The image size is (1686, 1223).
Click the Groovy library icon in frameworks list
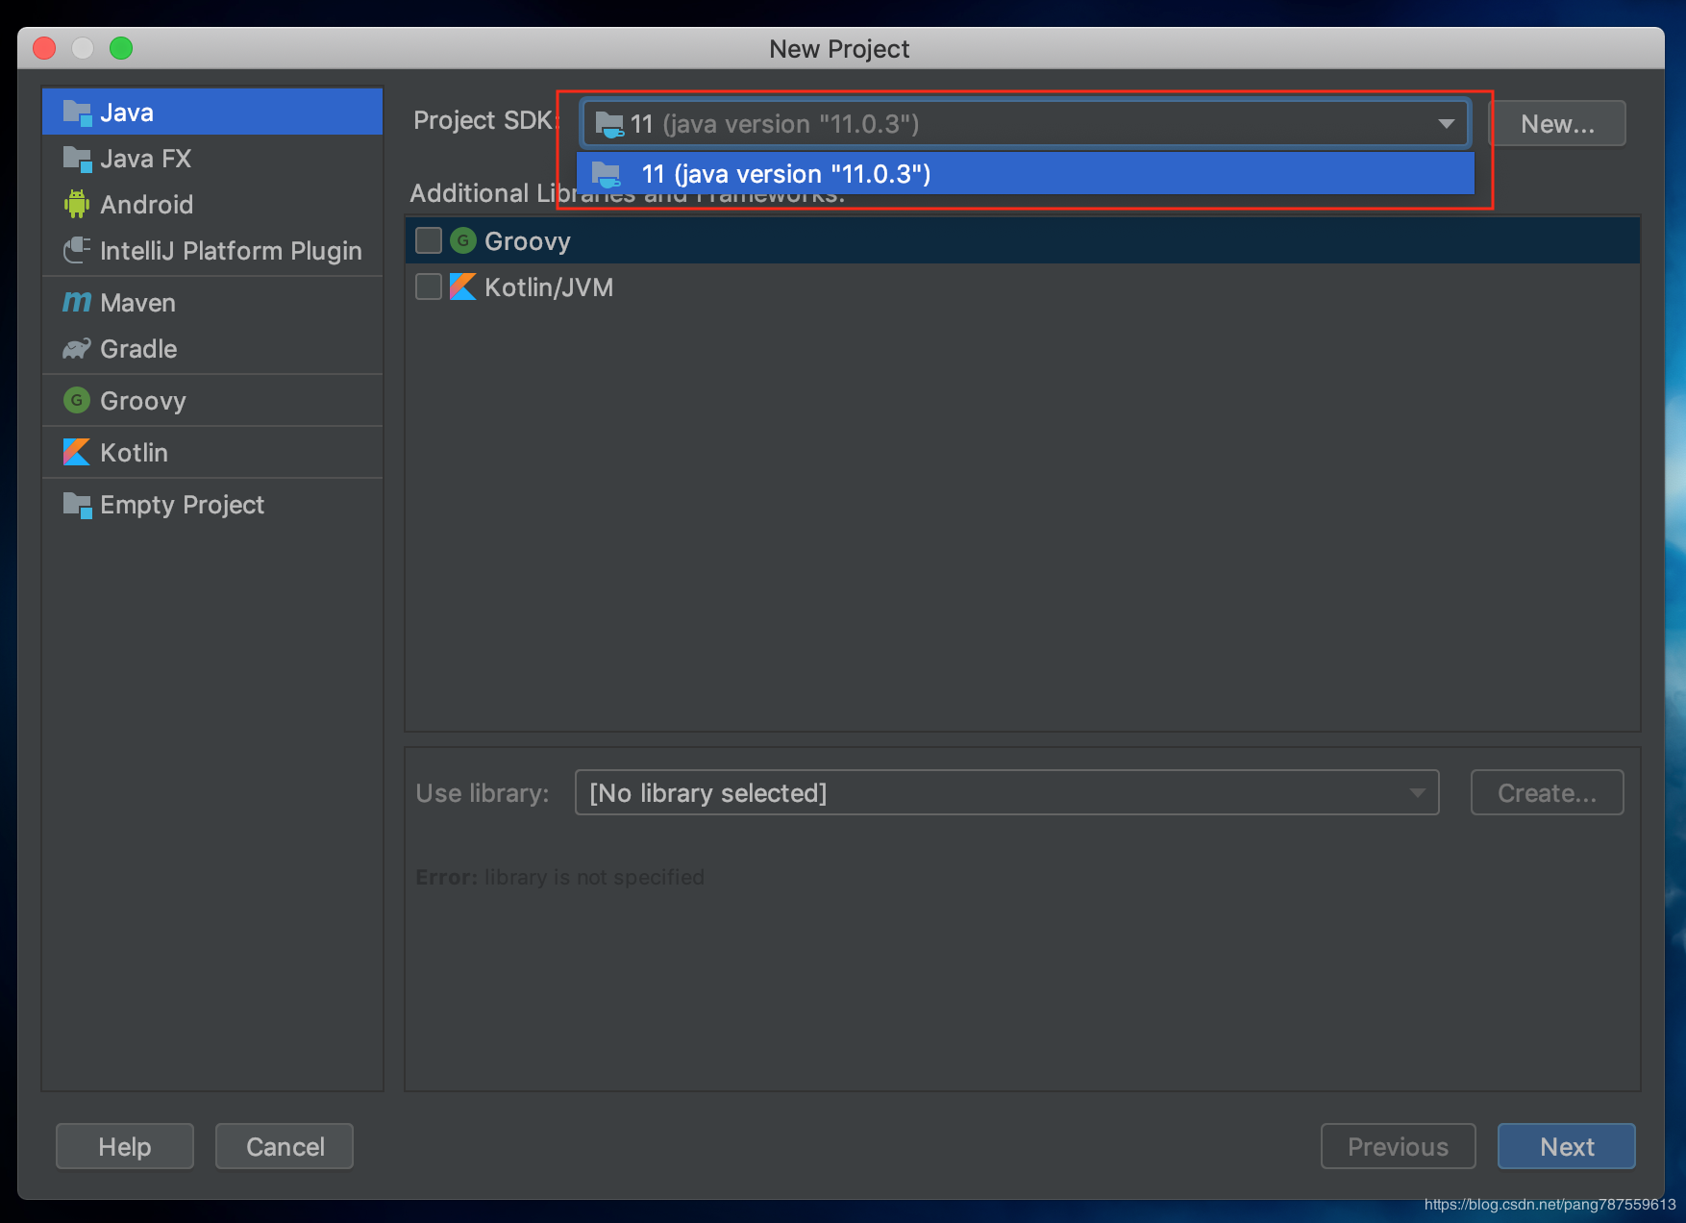[x=463, y=240]
